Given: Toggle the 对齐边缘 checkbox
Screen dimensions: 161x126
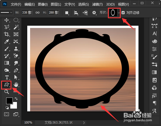Looking at the screenshot, I should [123, 13].
